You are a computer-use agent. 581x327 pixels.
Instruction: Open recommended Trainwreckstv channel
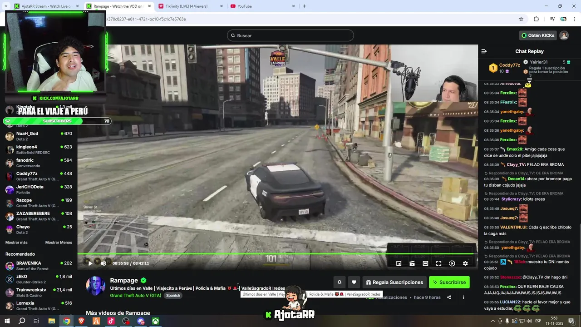point(39,292)
